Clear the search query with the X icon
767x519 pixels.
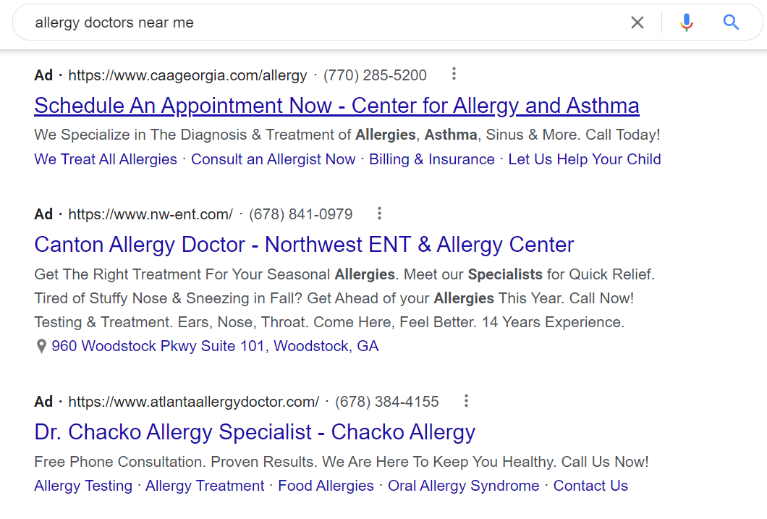click(637, 22)
